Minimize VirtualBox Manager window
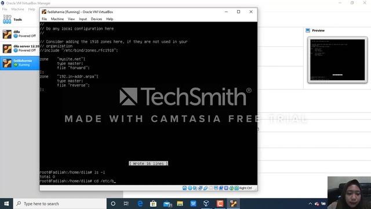 tap(340, 3)
